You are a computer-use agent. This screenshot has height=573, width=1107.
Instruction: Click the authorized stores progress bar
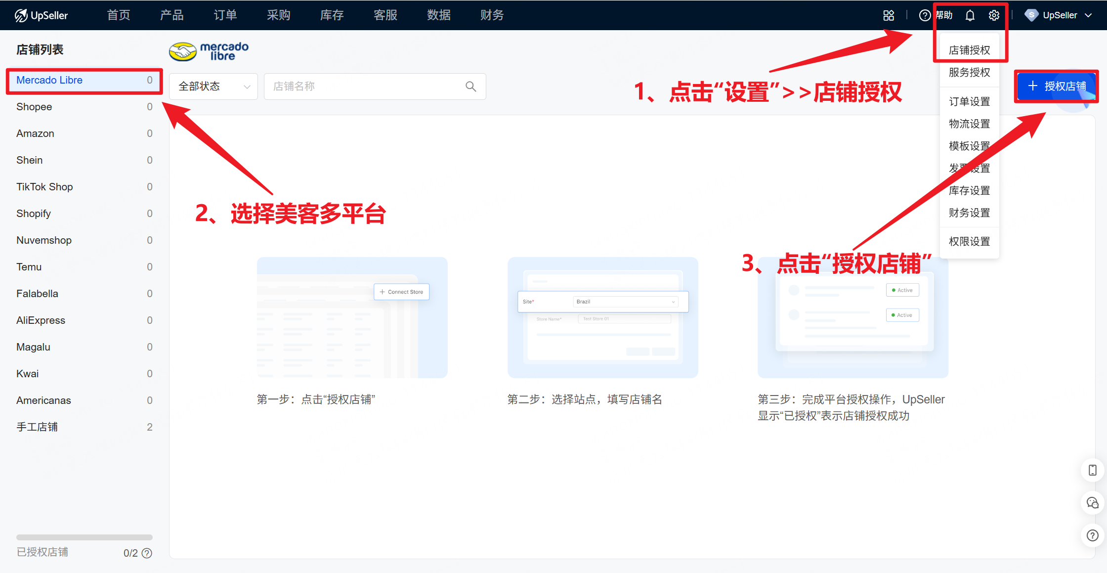point(84,537)
